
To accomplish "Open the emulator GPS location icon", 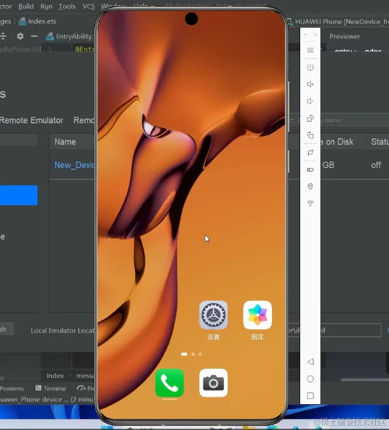I will [x=310, y=186].
